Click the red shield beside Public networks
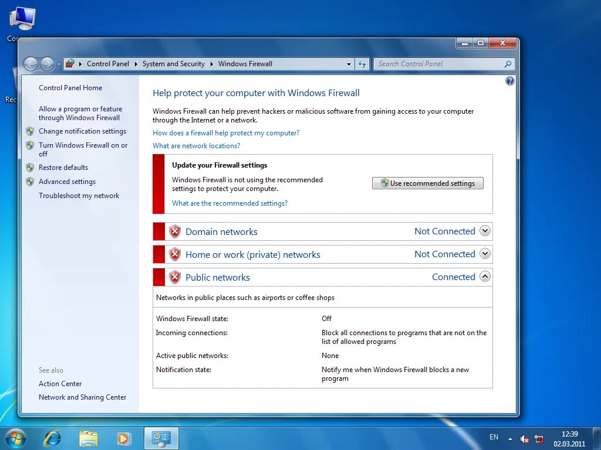 pyautogui.click(x=175, y=277)
